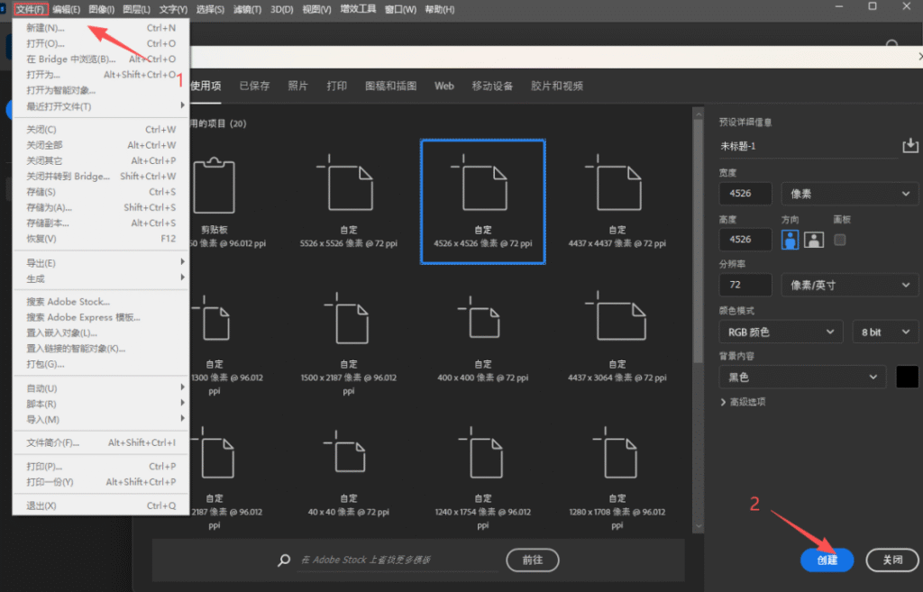
Task: Expand the 生成 submenu
Action: coord(101,278)
